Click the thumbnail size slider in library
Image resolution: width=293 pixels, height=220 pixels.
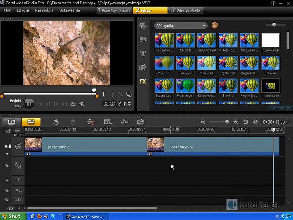point(274,25)
